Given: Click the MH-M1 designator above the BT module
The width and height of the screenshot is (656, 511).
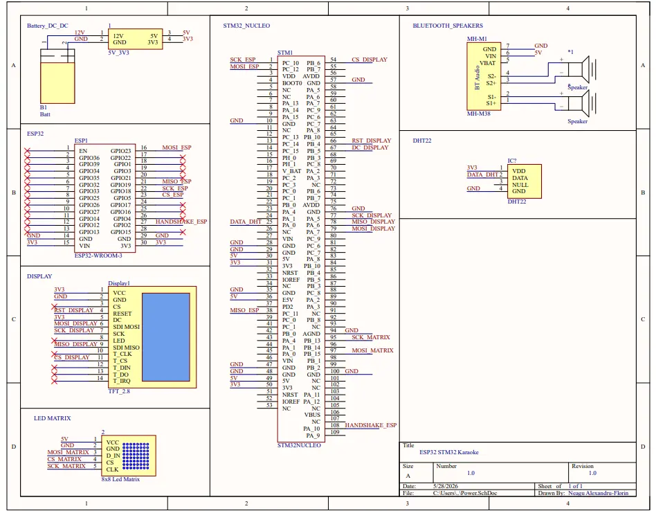Looking at the screenshot, I should [x=477, y=39].
